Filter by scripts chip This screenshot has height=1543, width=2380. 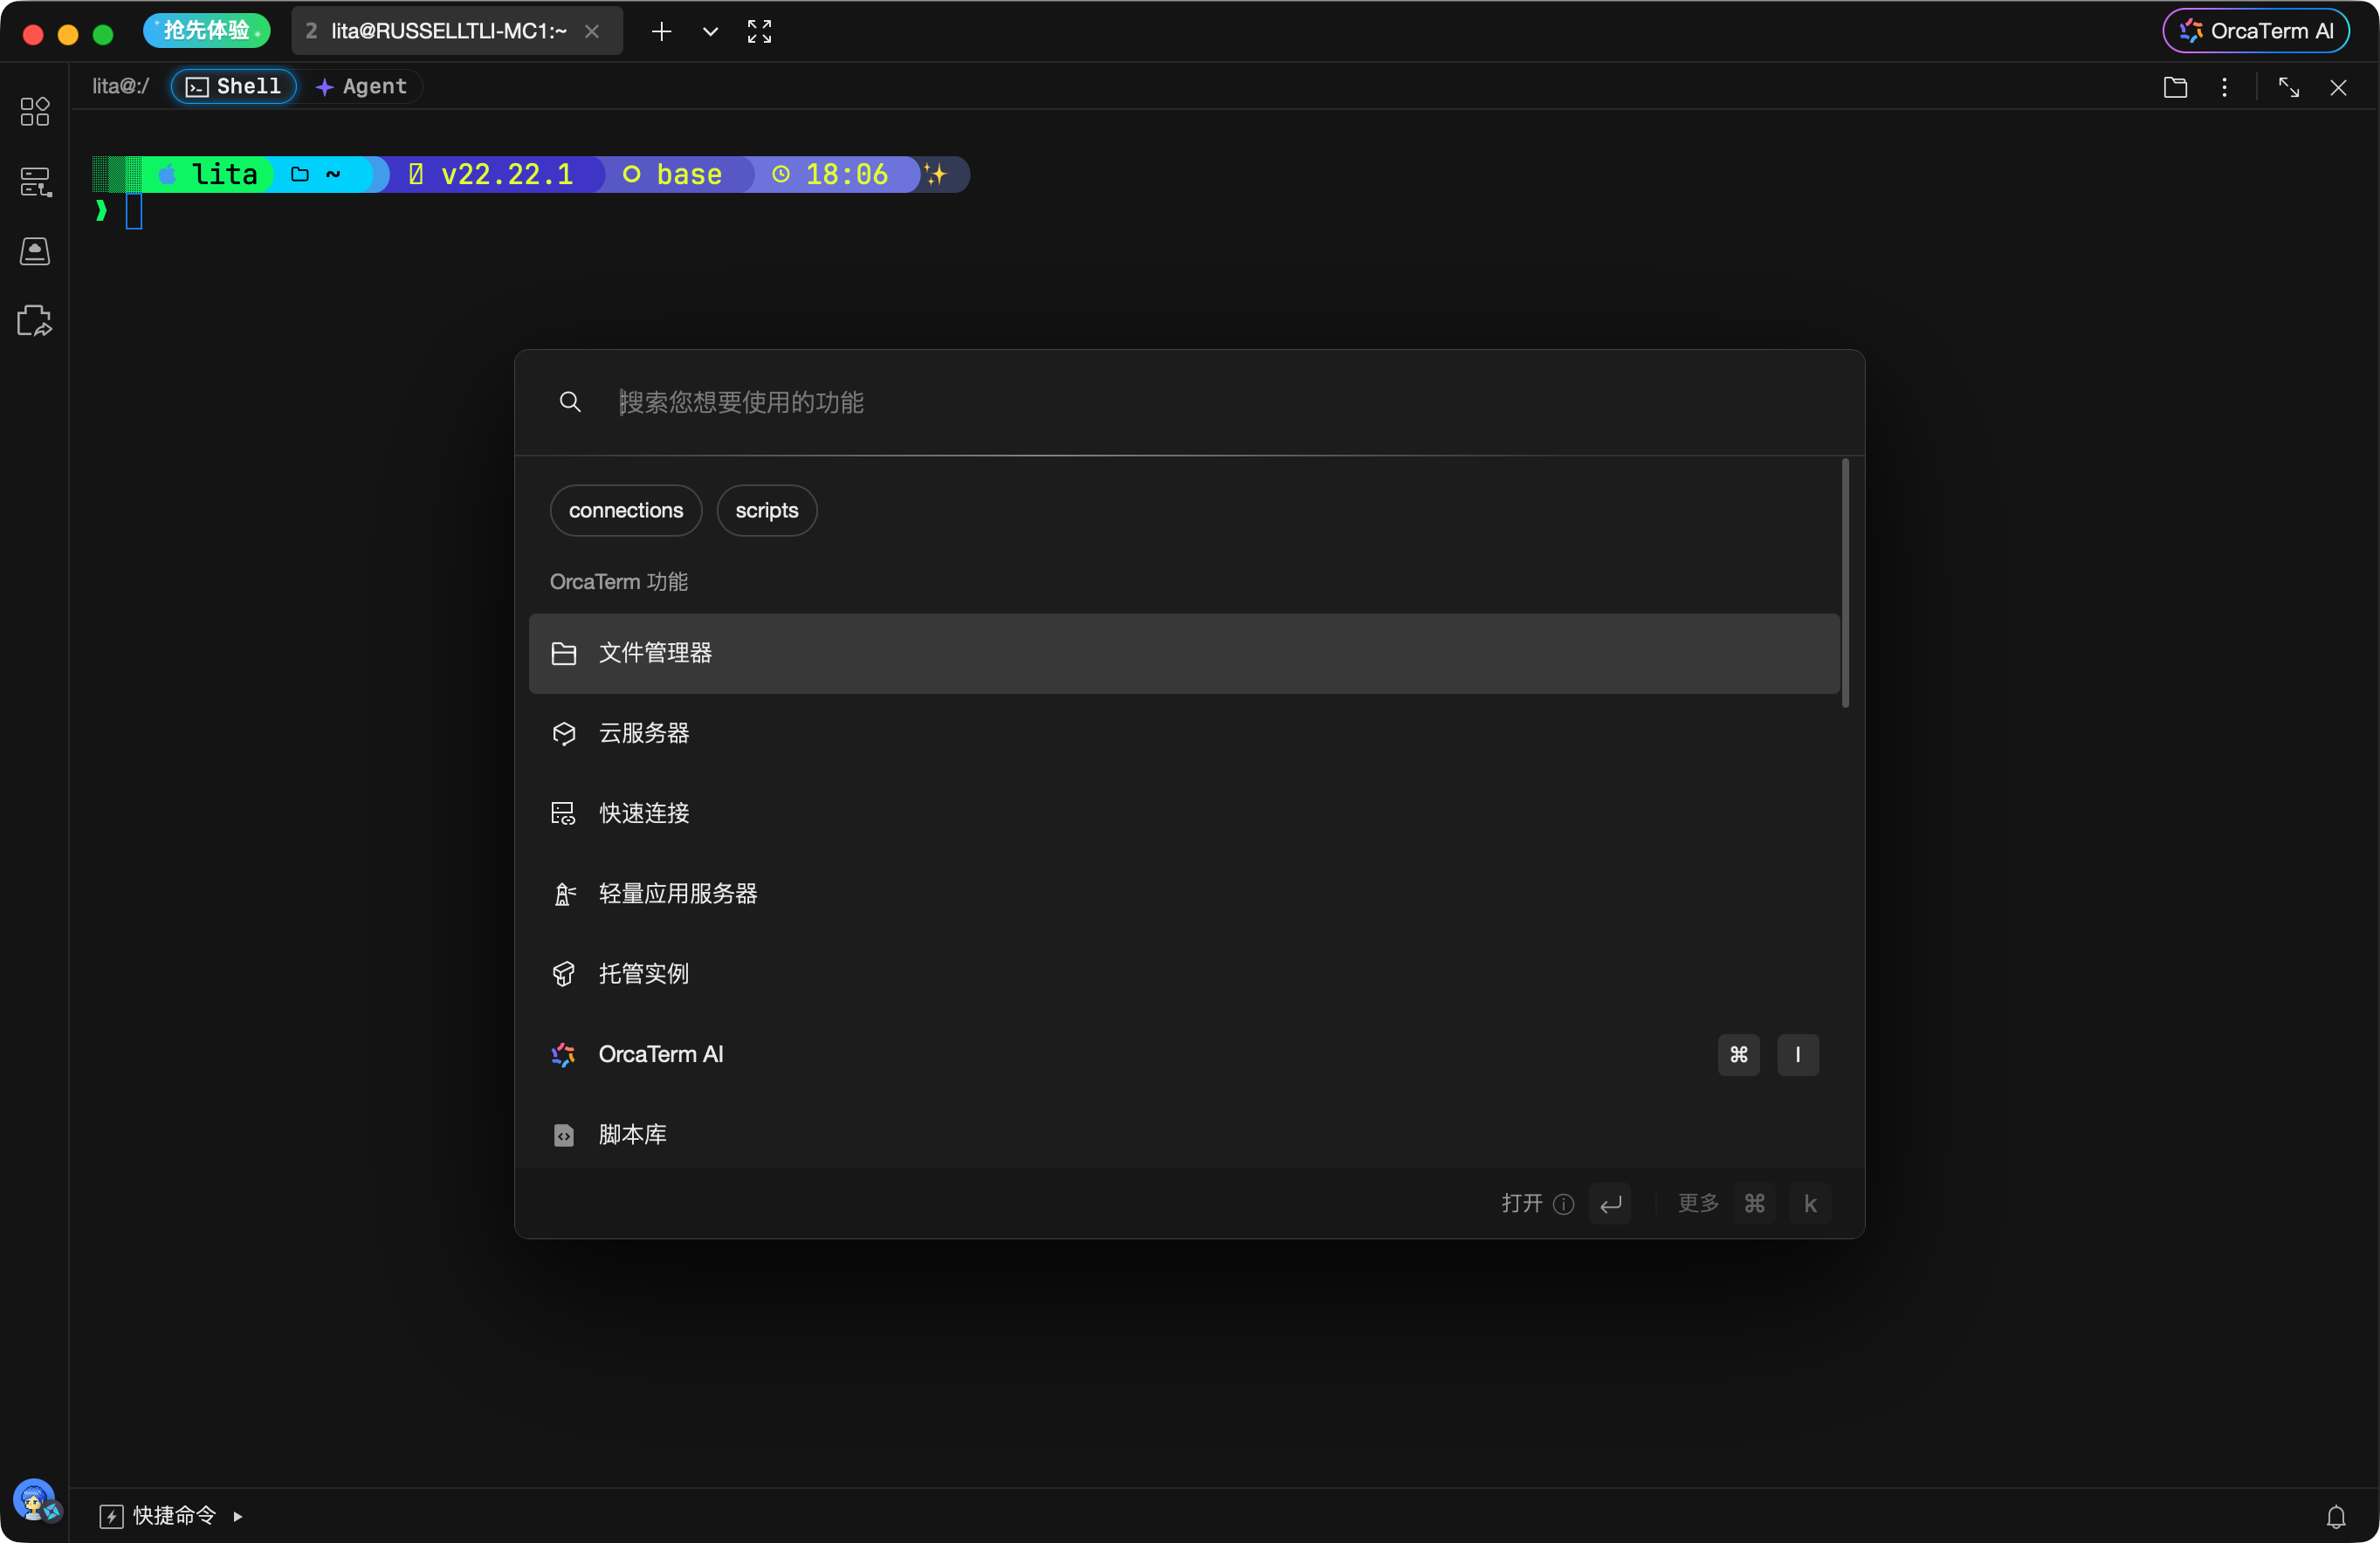(x=767, y=510)
